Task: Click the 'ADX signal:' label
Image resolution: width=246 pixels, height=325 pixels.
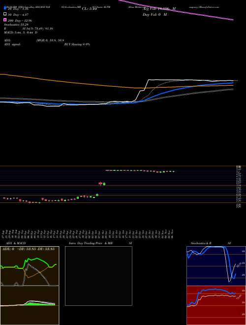Action: 12,44
